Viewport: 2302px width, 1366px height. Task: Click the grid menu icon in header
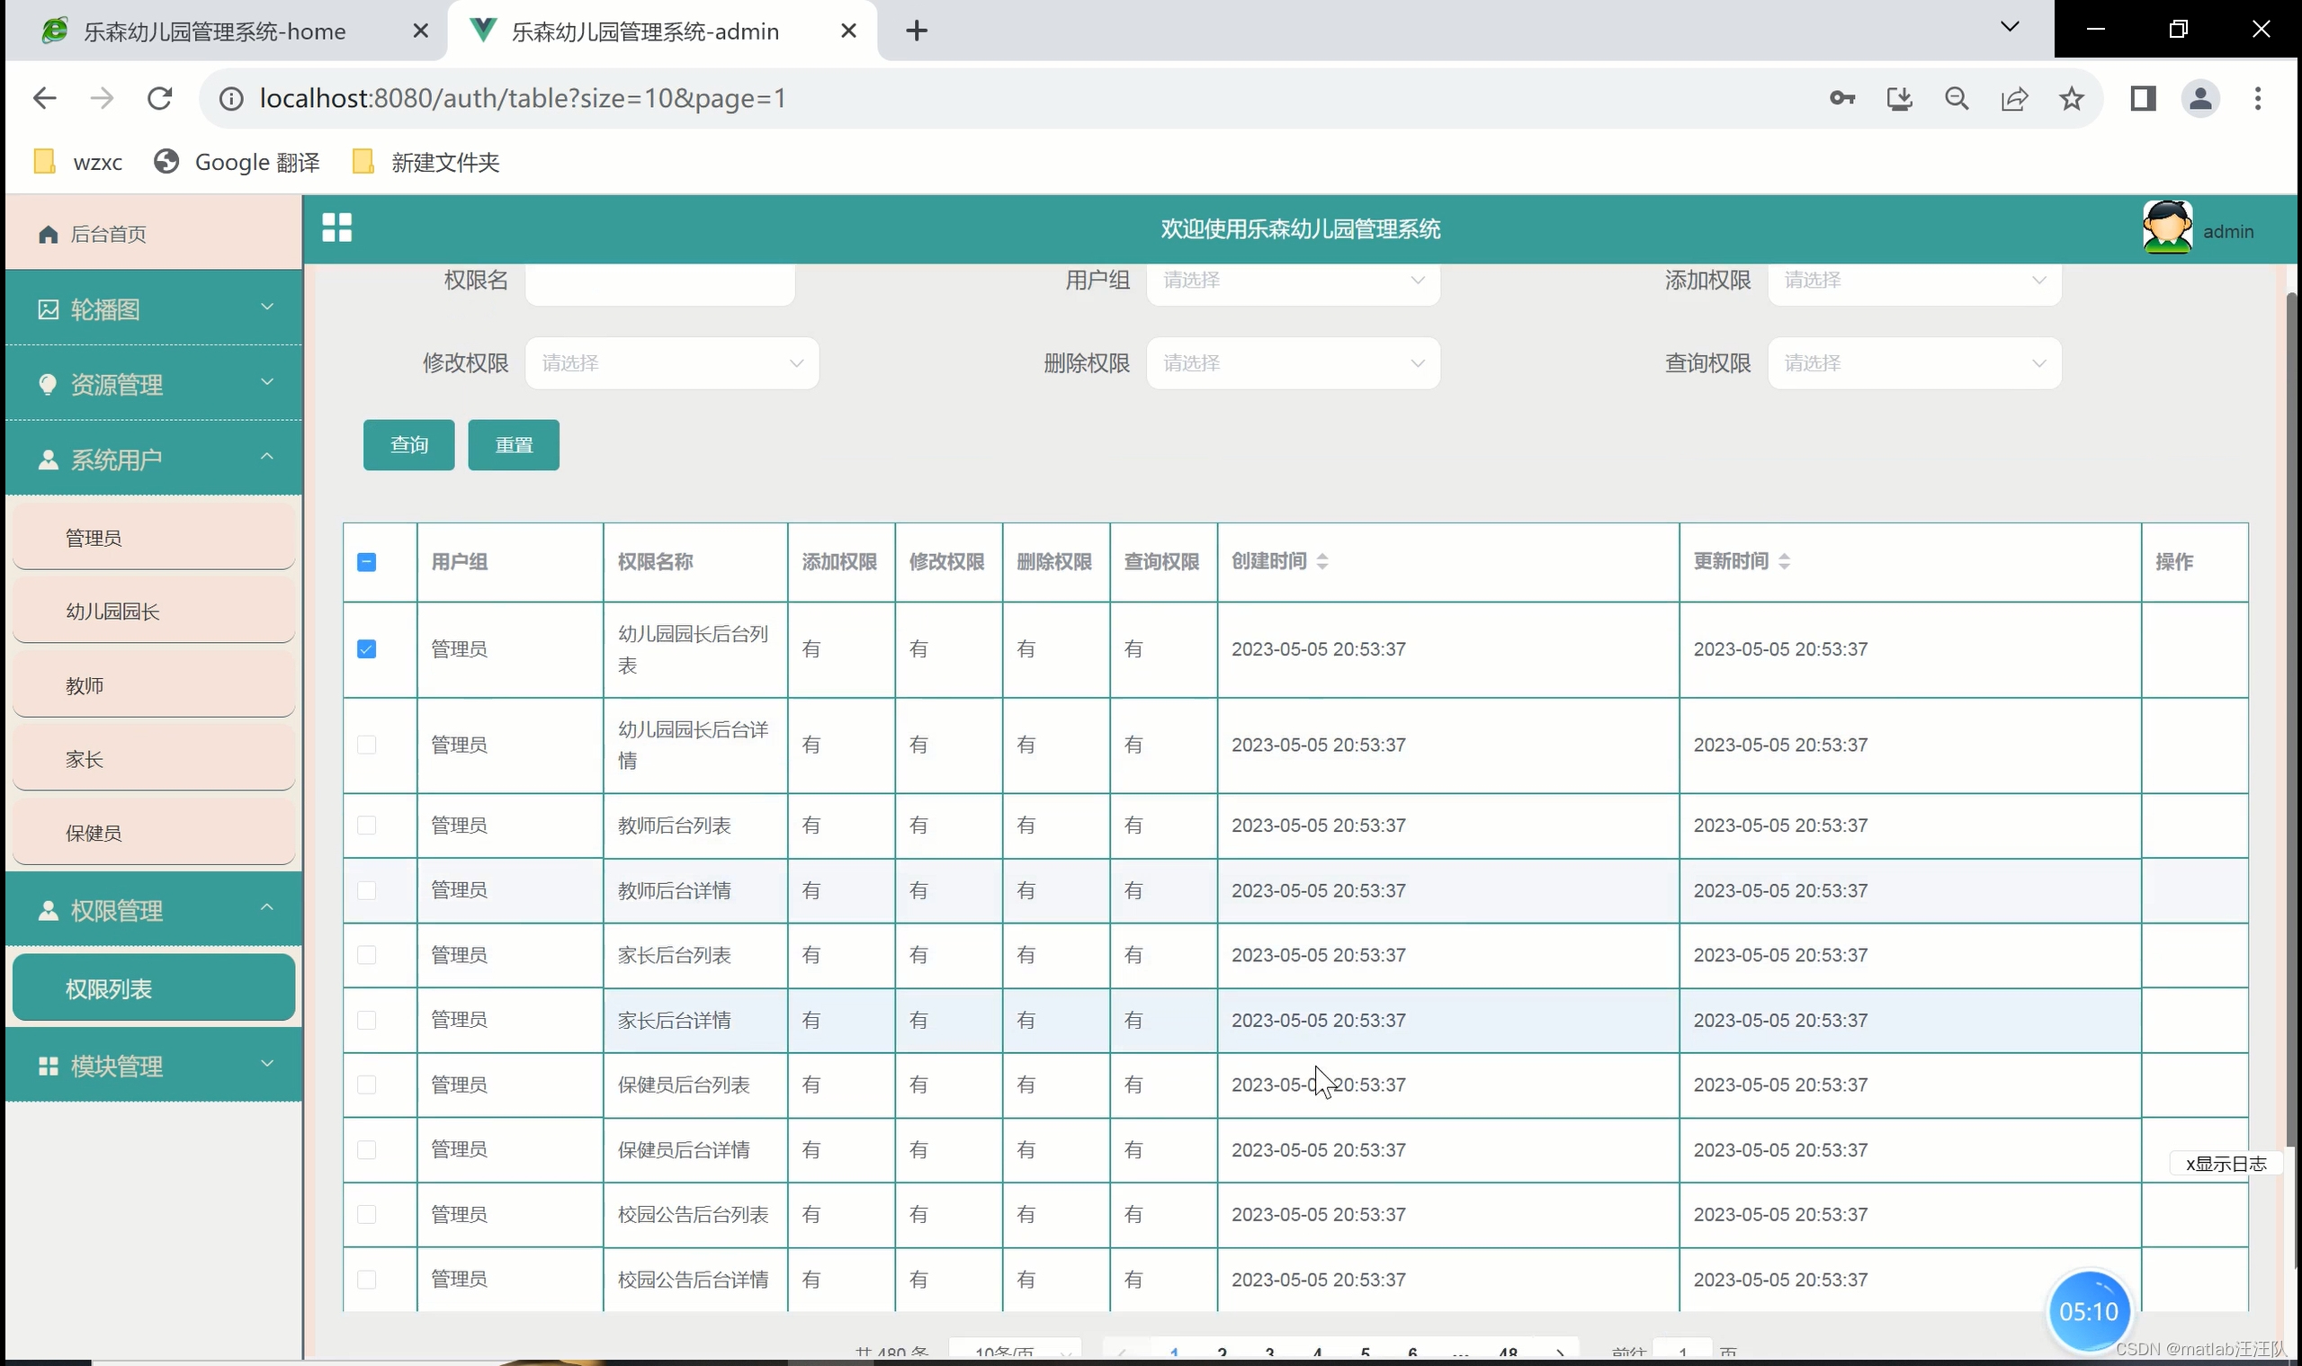(337, 228)
